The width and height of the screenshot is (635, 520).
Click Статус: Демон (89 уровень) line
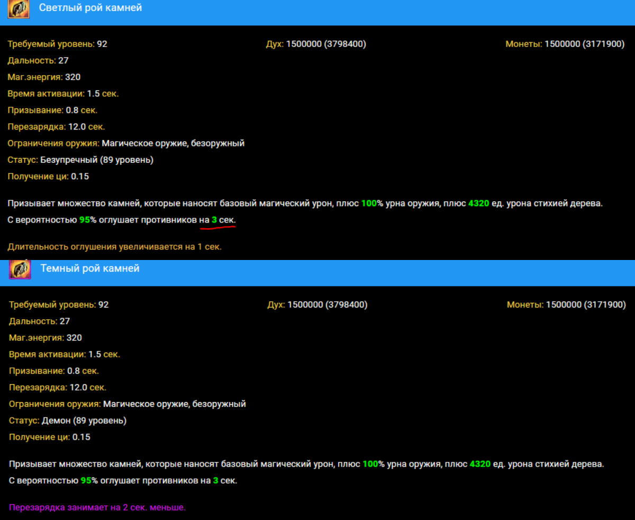point(68,421)
